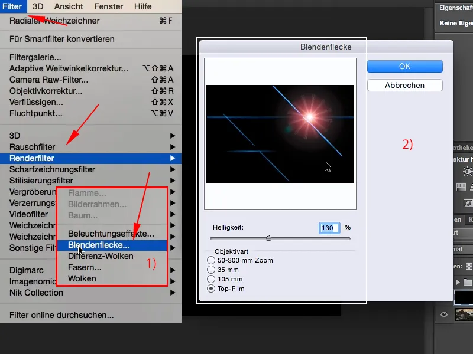Add a Brightness/Contrast adjustment from the sun icon
Screen dimensions: 473x354
[x=468, y=172]
